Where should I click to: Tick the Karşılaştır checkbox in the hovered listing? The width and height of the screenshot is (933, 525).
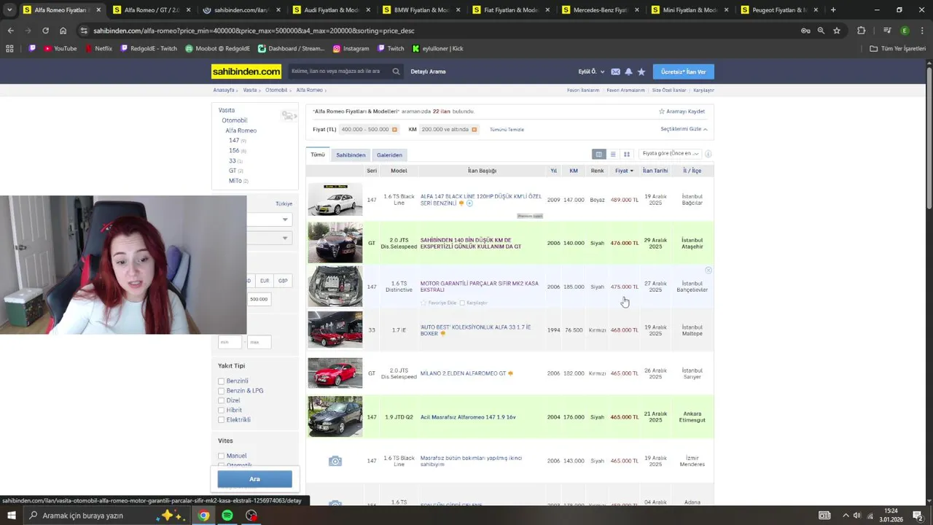click(462, 303)
